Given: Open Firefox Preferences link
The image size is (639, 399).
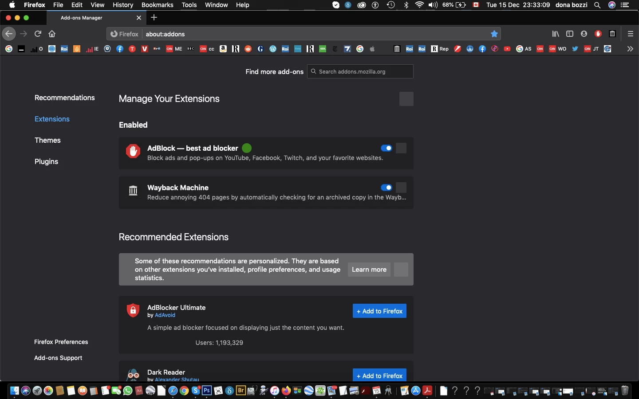Looking at the screenshot, I should (x=61, y=342).
